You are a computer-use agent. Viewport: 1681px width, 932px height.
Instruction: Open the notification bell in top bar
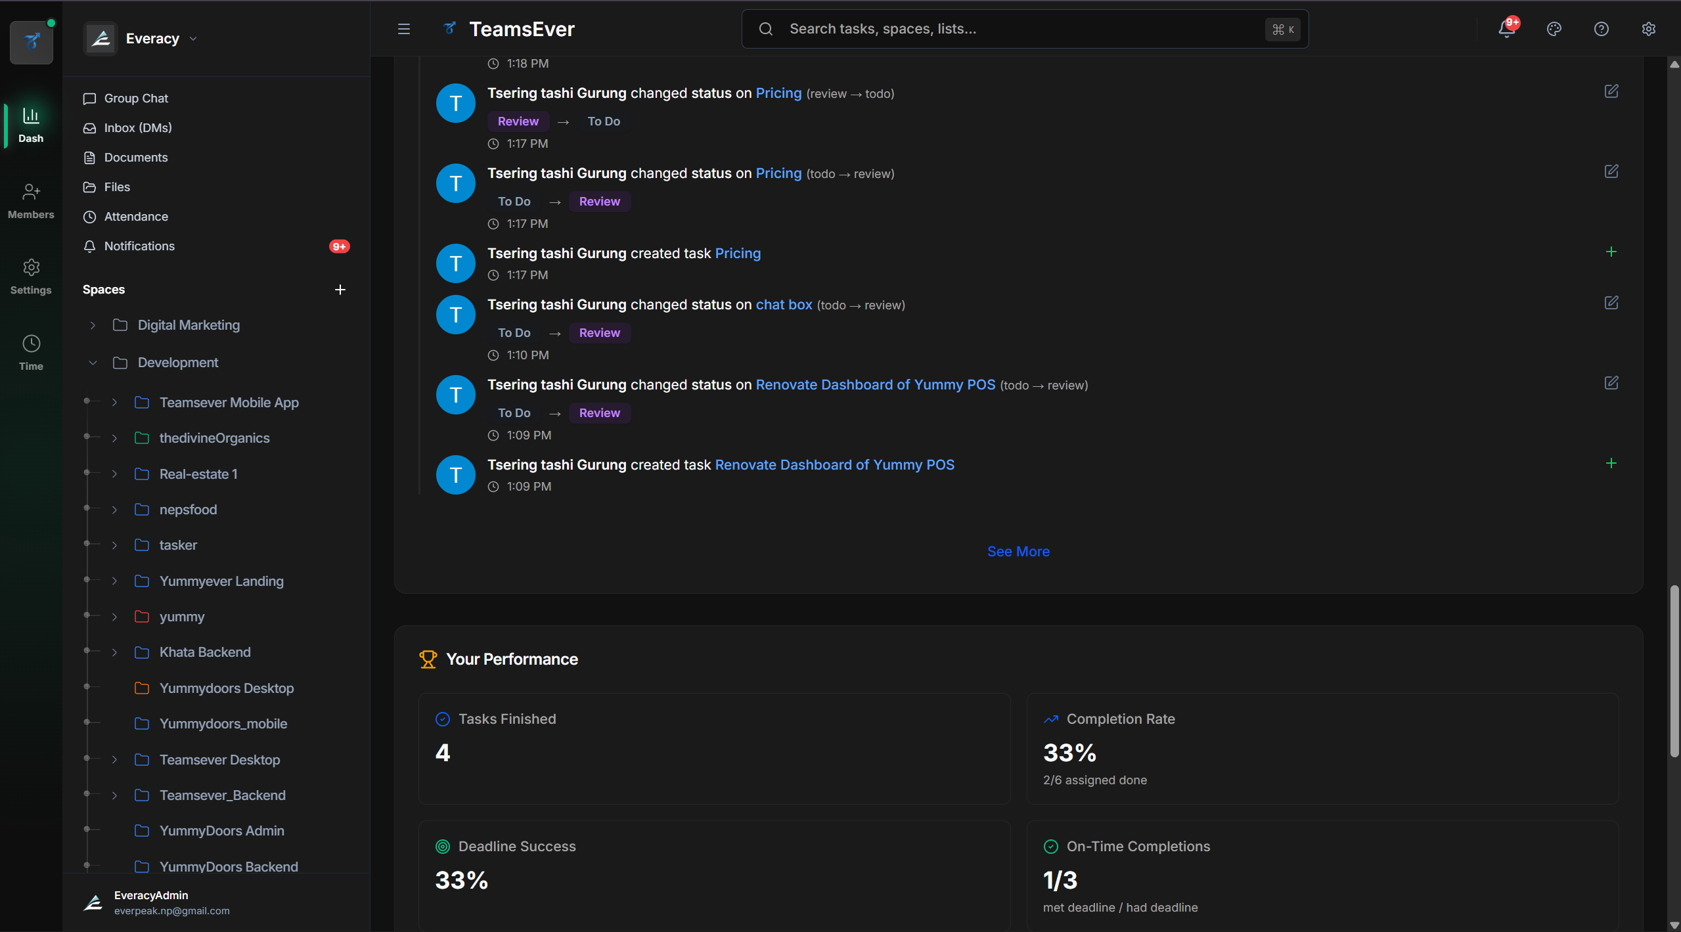click(1506, 29)
